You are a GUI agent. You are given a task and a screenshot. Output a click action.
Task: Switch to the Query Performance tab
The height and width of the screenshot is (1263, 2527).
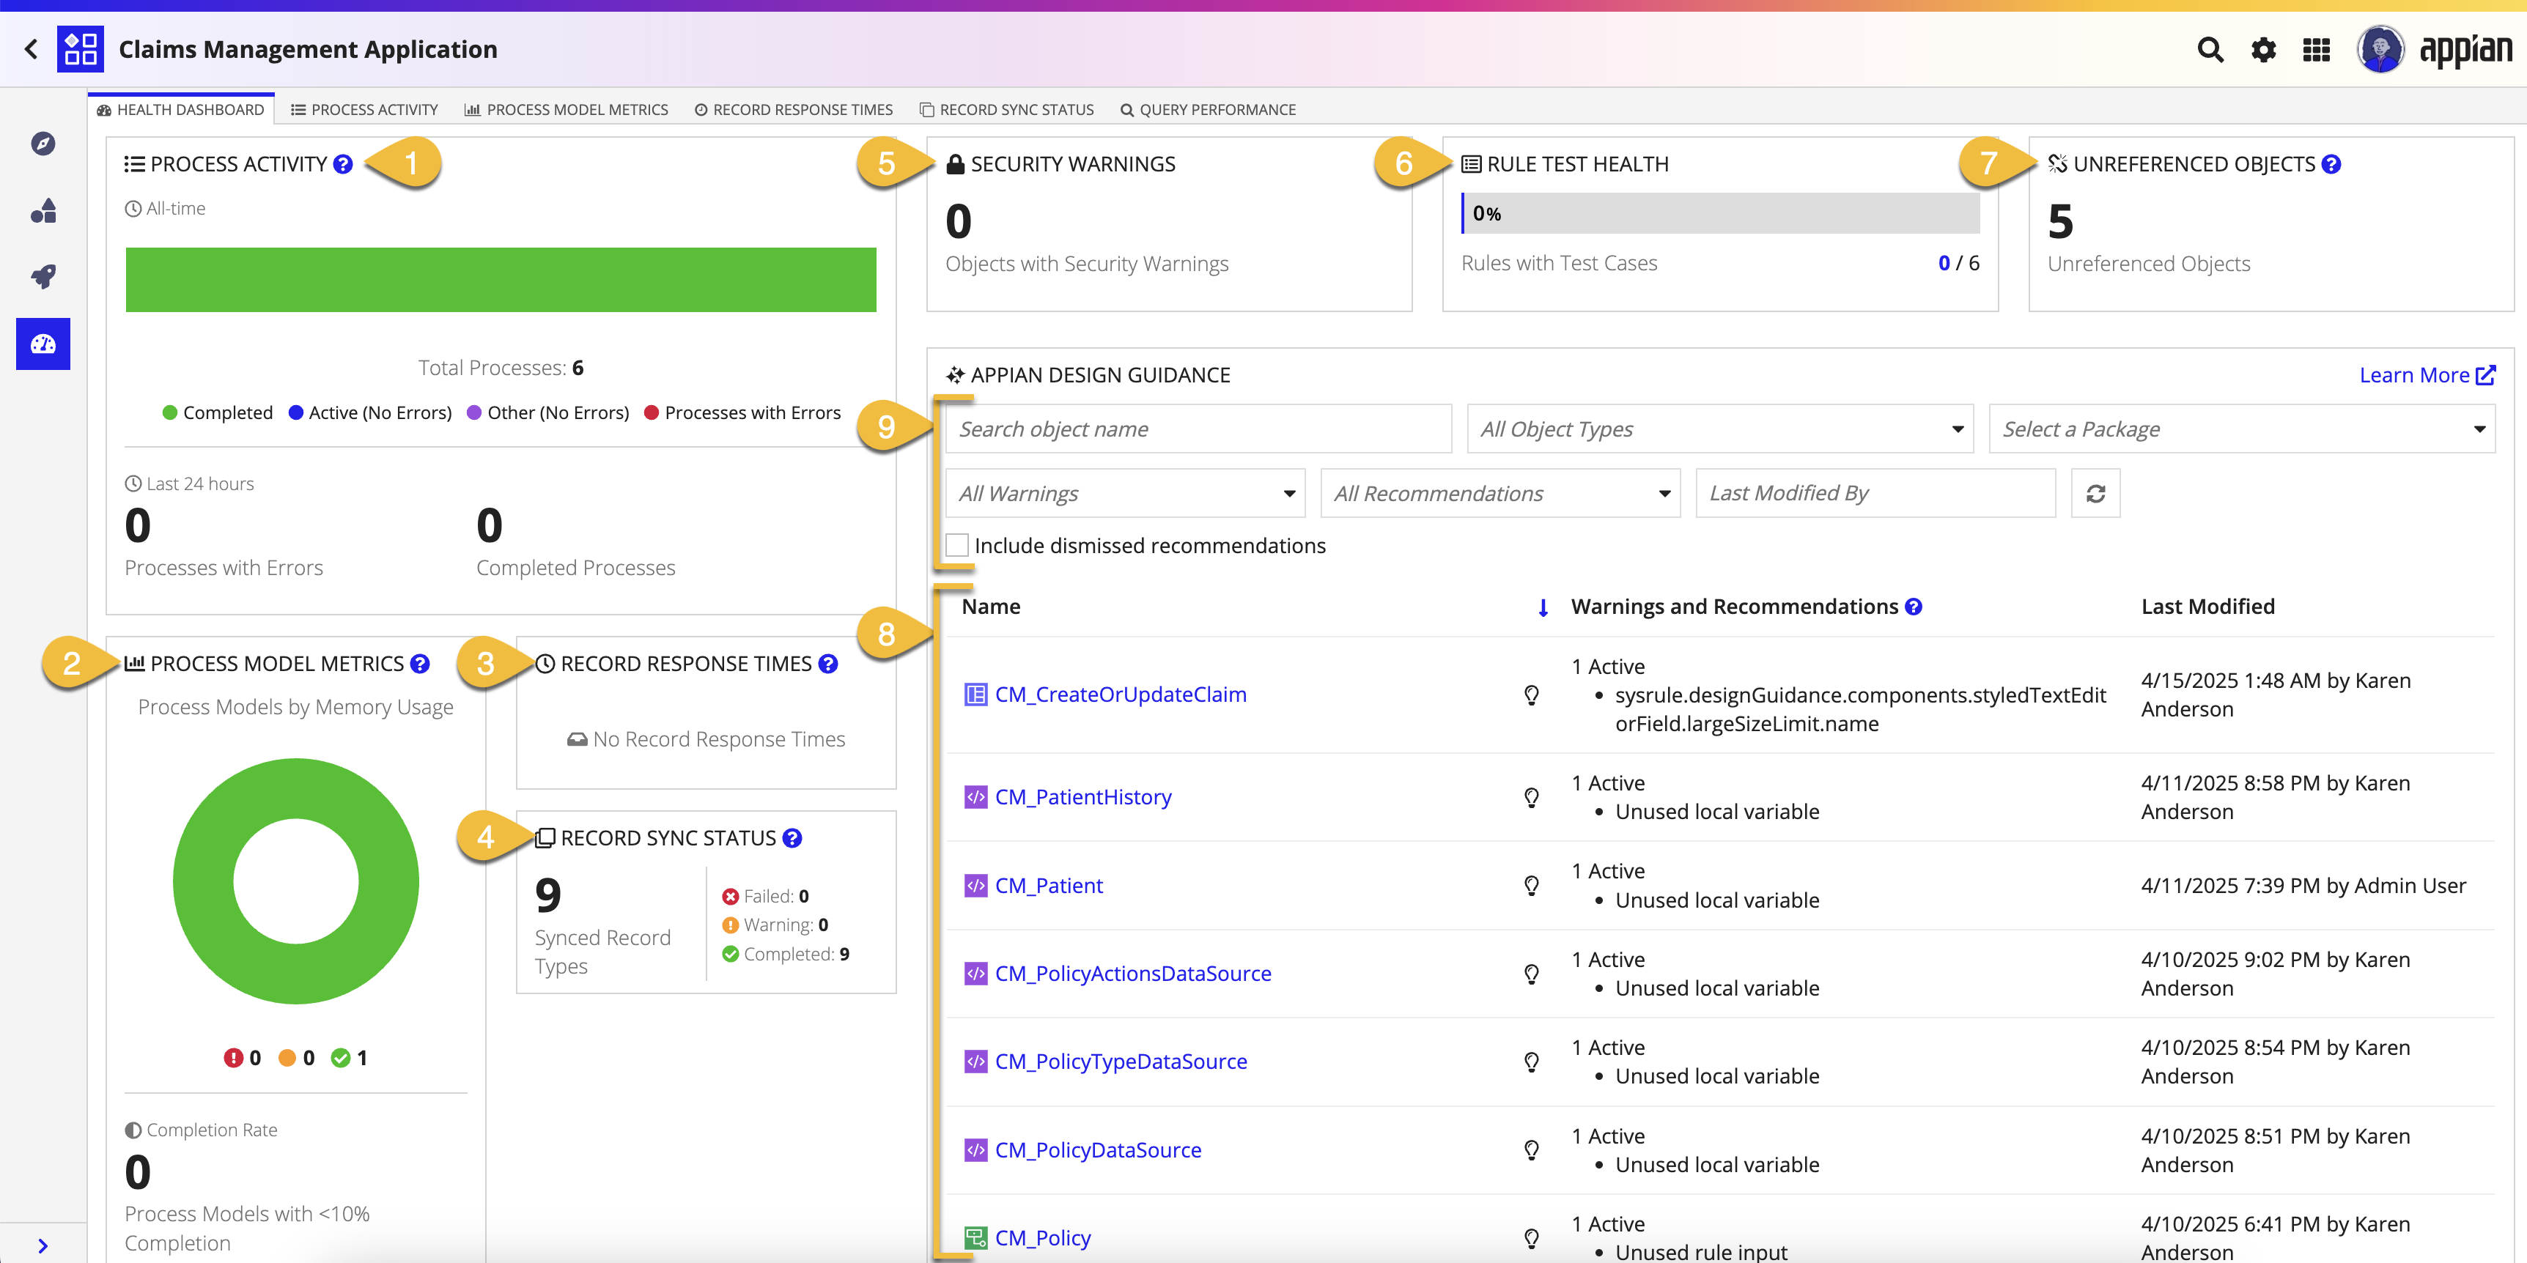(1208, 110)
